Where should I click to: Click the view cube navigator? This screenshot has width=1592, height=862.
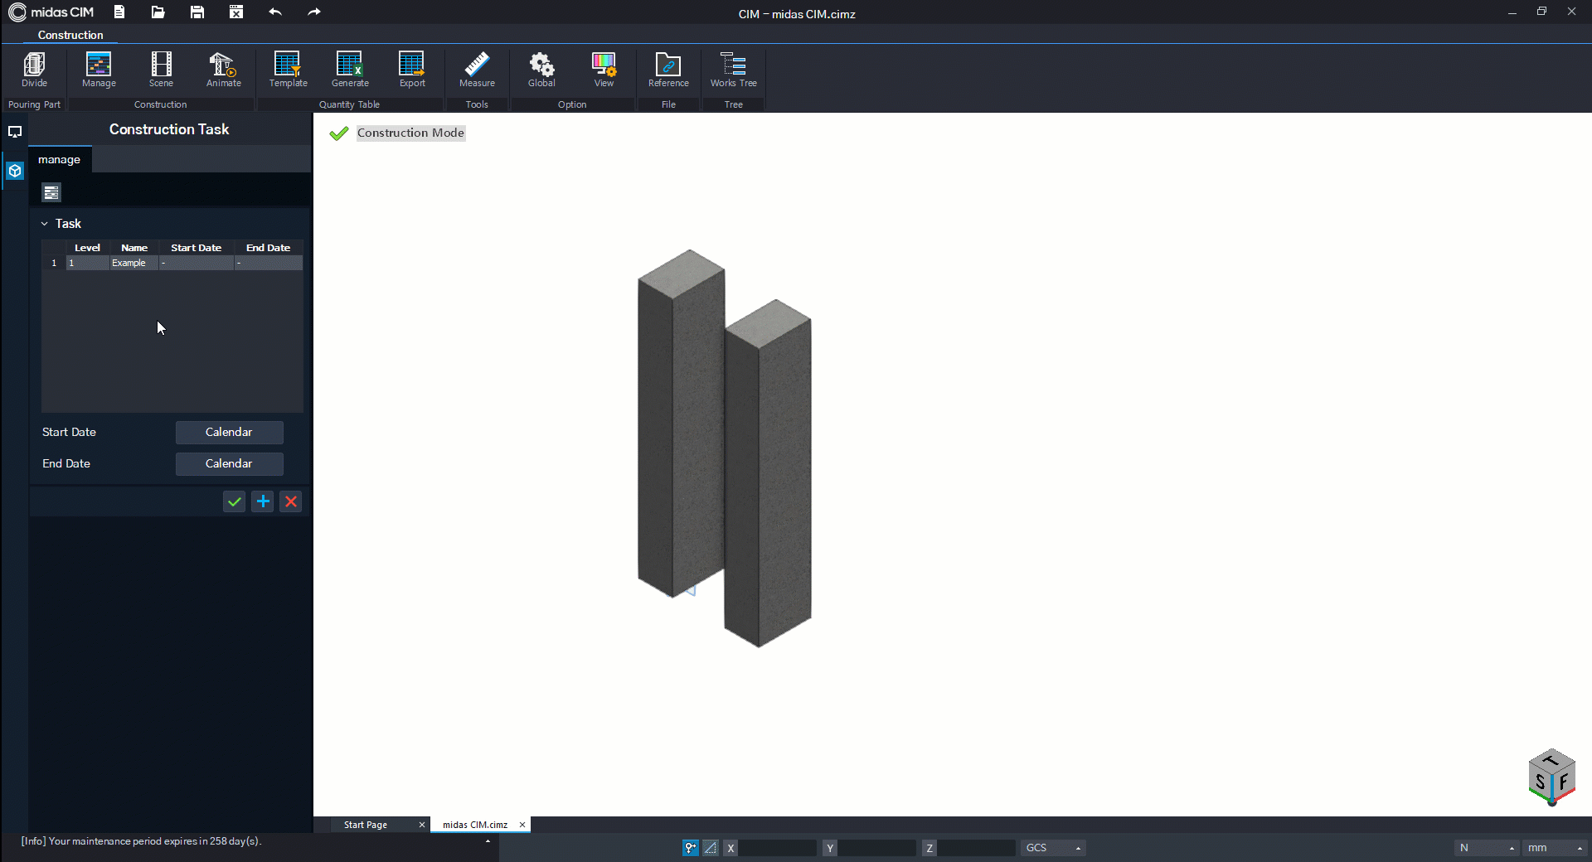(x=1551, y=777)
